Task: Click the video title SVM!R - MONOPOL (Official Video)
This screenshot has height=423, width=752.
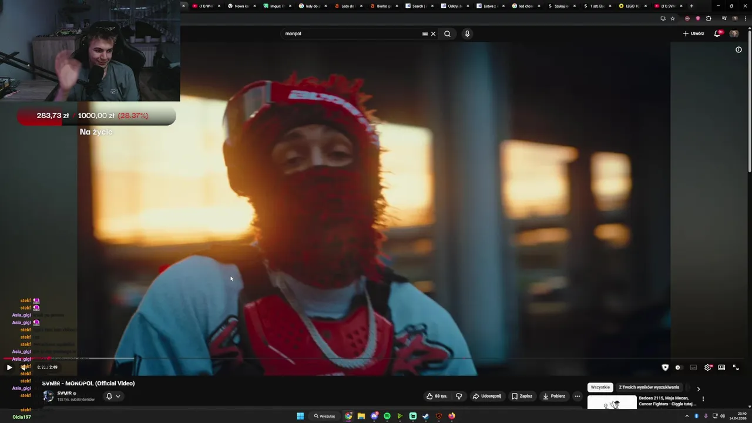Action: tap(89, 383)
